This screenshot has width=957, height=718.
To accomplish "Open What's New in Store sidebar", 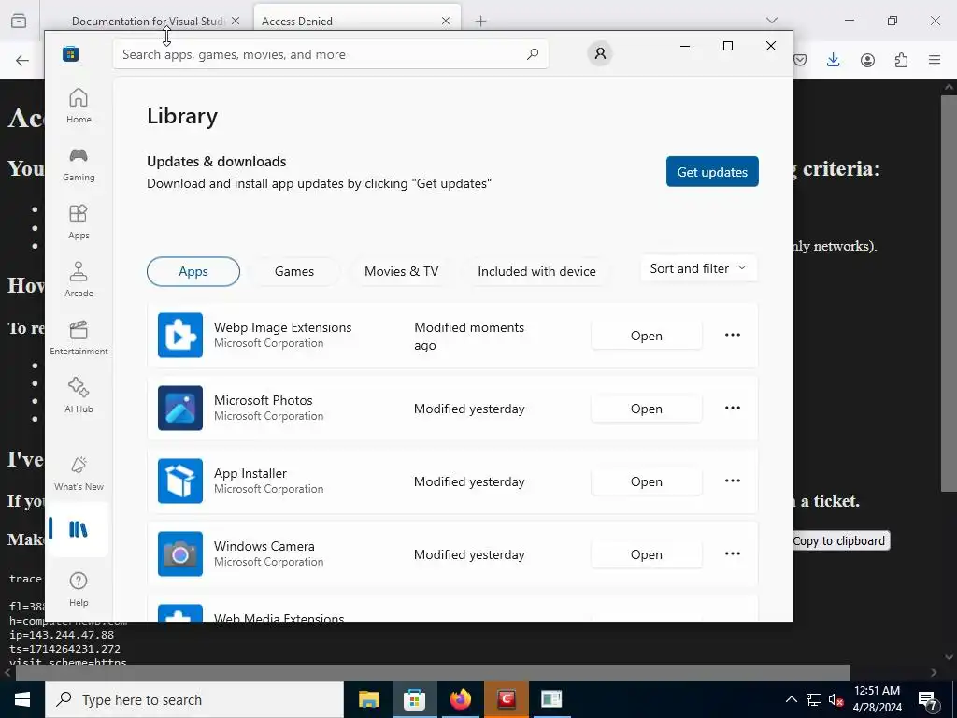I will 79,473.
